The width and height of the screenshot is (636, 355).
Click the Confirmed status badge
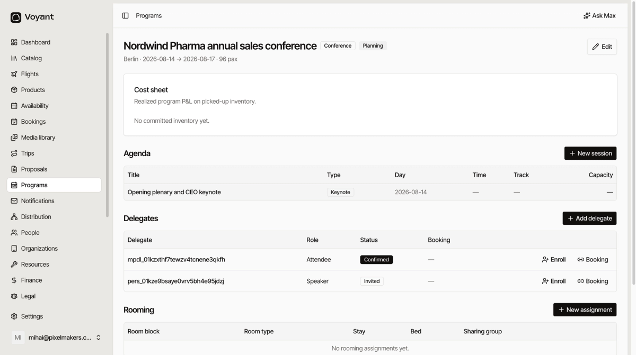(x=376, y=260)
